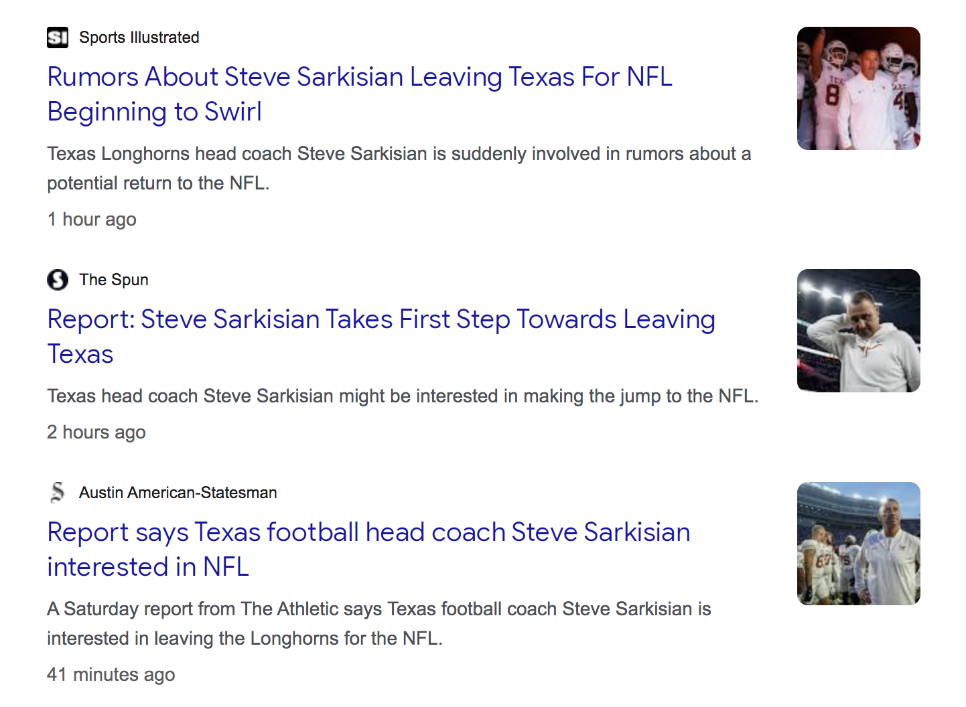The width and height of the screenshot is (966, 707).
Task: Select the Austin American-Statesman source name
Action: 178,493
